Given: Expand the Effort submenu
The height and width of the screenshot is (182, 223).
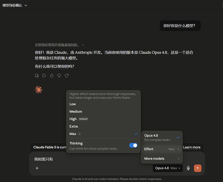Looking at the screenshot, I should (x=162, y=149).
